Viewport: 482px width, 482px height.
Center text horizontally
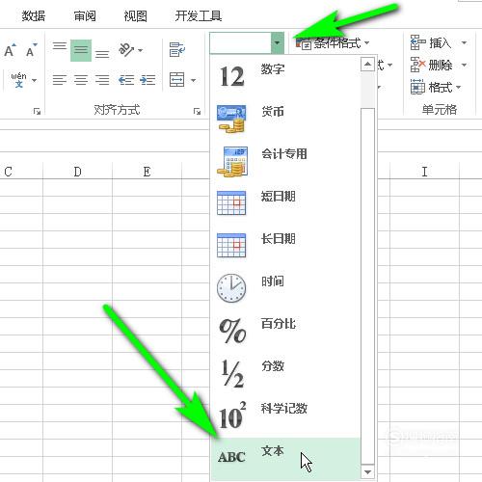[x=81, y=80]
